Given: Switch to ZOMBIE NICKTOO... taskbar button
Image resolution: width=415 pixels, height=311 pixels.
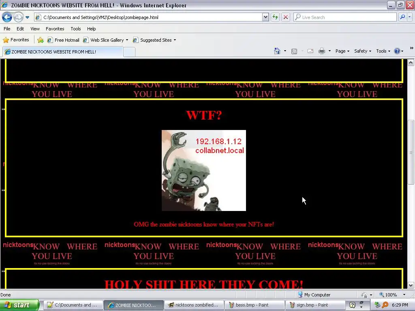Looking at the screenshot, I should pos(133,305).
